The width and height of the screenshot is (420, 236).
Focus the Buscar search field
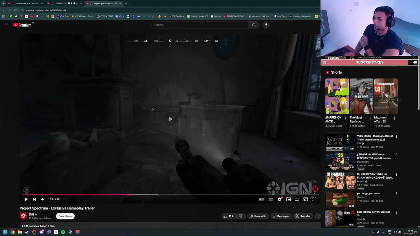(x=200, y=25)
